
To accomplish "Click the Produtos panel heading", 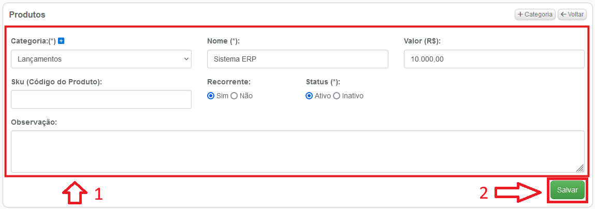I will (27, 15).
